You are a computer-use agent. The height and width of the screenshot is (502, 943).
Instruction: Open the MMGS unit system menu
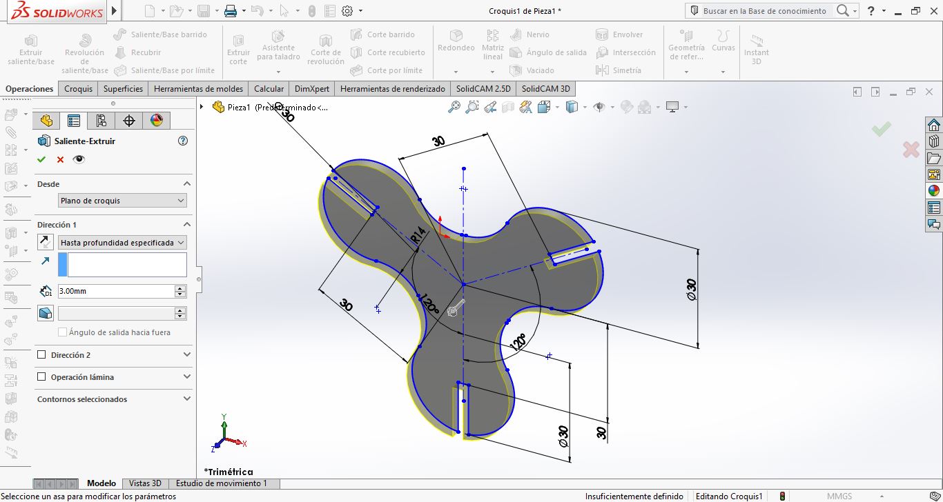839,496
